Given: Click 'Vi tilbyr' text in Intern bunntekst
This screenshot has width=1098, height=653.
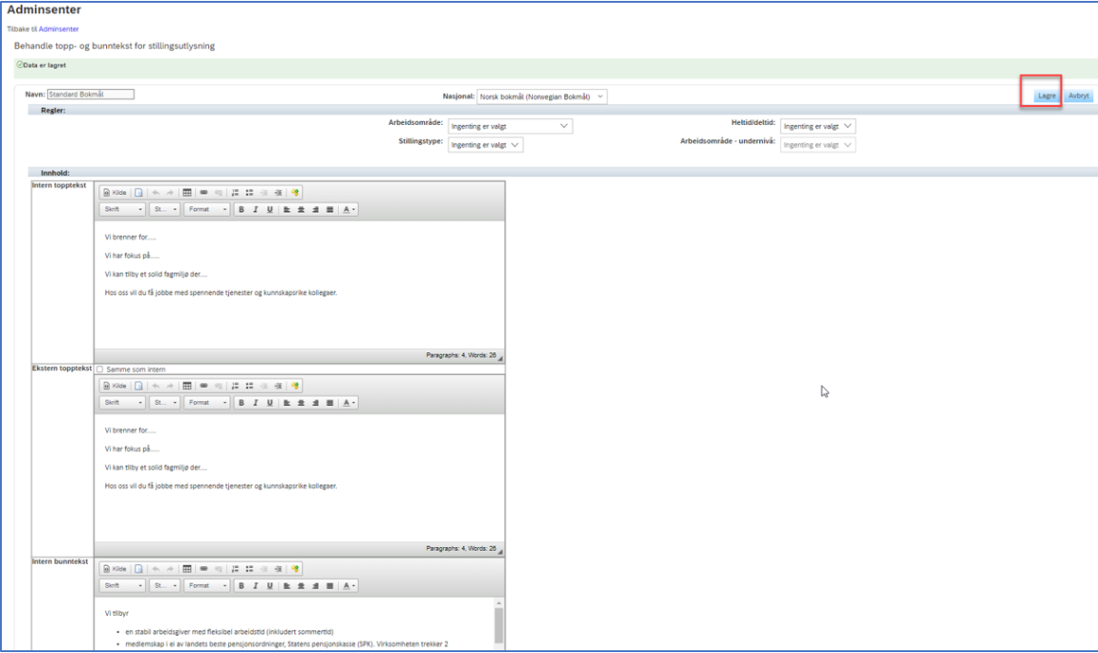Looking at the screenshot, I should (116, 613).
